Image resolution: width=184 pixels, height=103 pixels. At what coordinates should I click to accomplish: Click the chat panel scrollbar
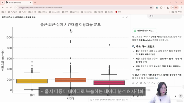point(183,86)
